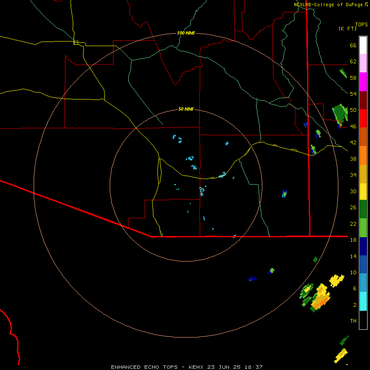Click the legend value '14'
This screenshot has height=370, width=370.
(353, 256)
